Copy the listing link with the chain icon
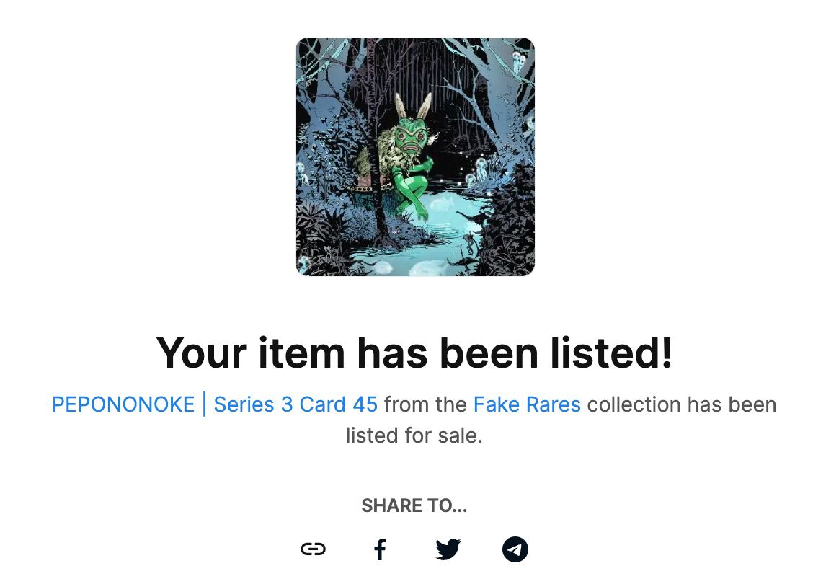813x584 pixels. click(314, 549)
